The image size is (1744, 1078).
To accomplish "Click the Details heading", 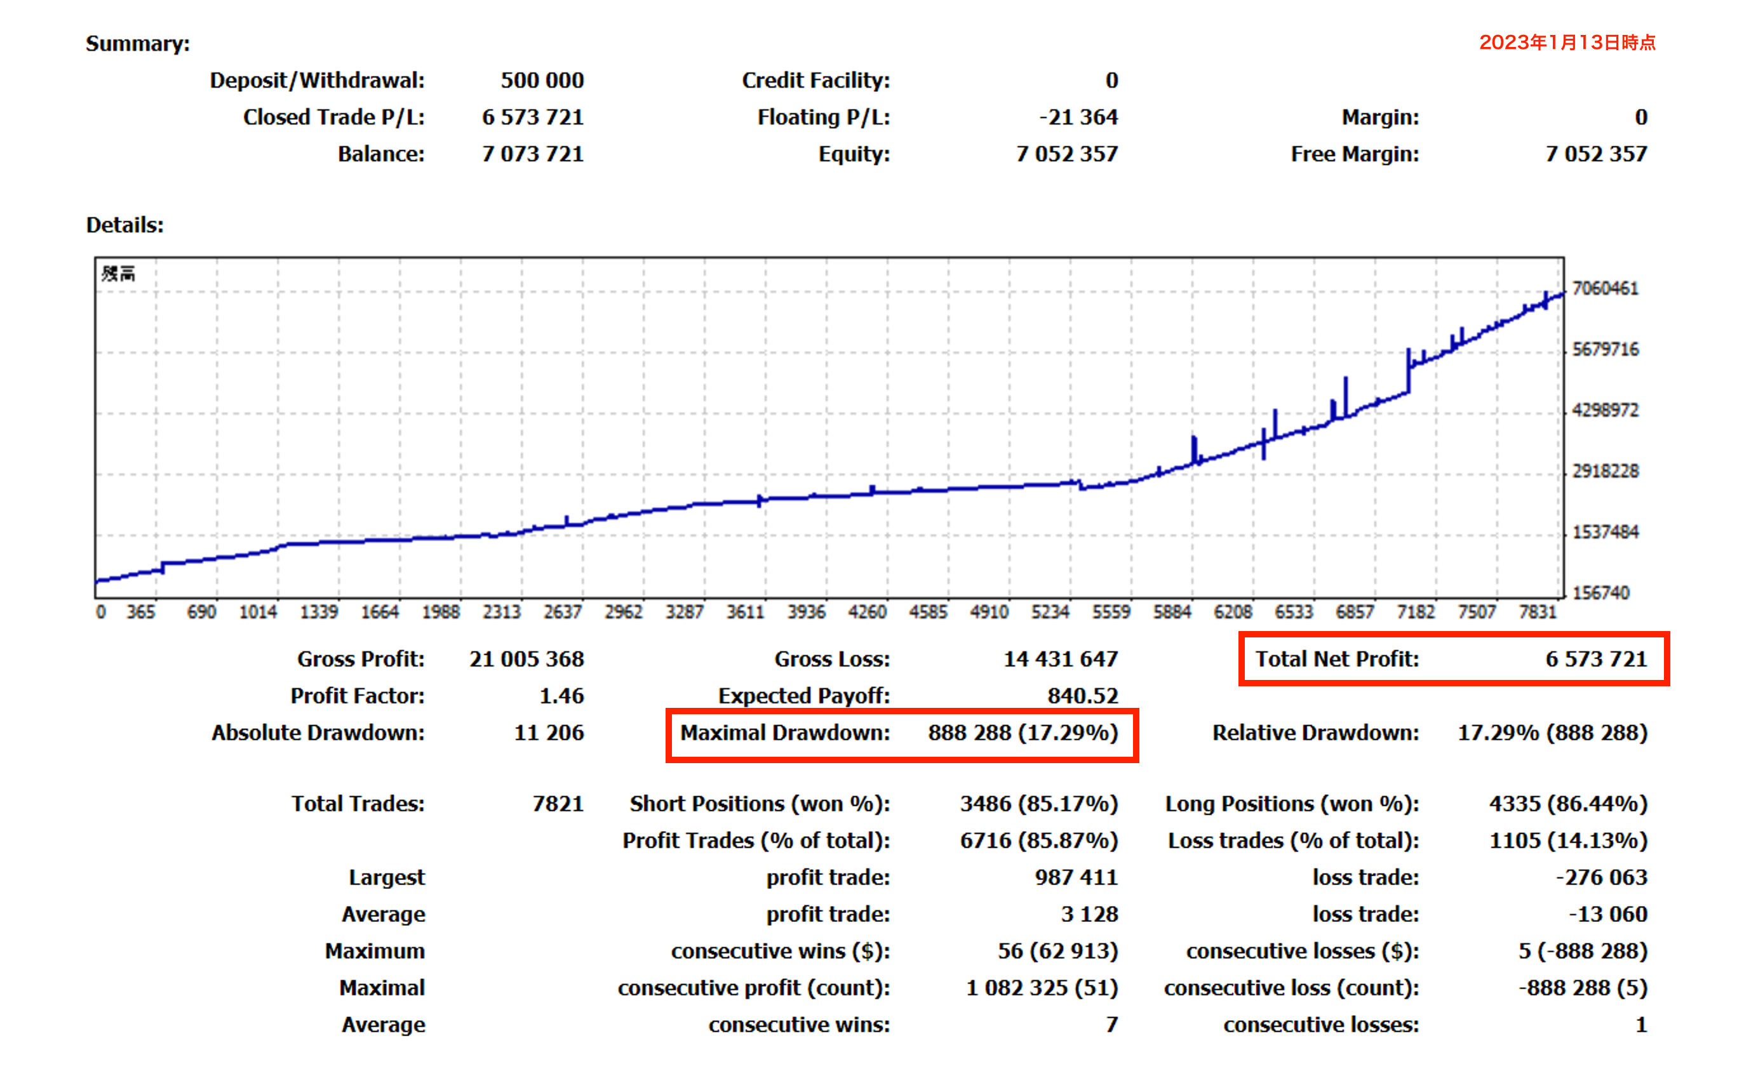I will click(124, 225).
